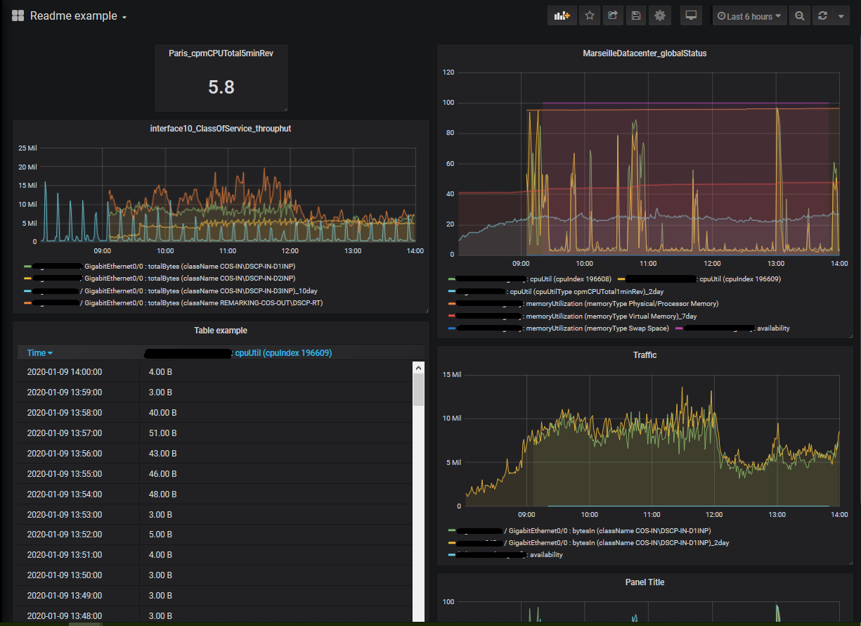This screenshot has width=861, height=626.
Task: Open the refresh interval dropdown arrow
Action: 841,15
